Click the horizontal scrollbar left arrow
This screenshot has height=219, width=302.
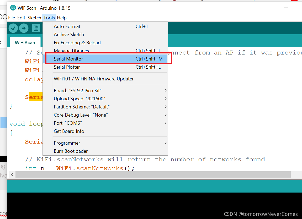(x=12, y=174)
